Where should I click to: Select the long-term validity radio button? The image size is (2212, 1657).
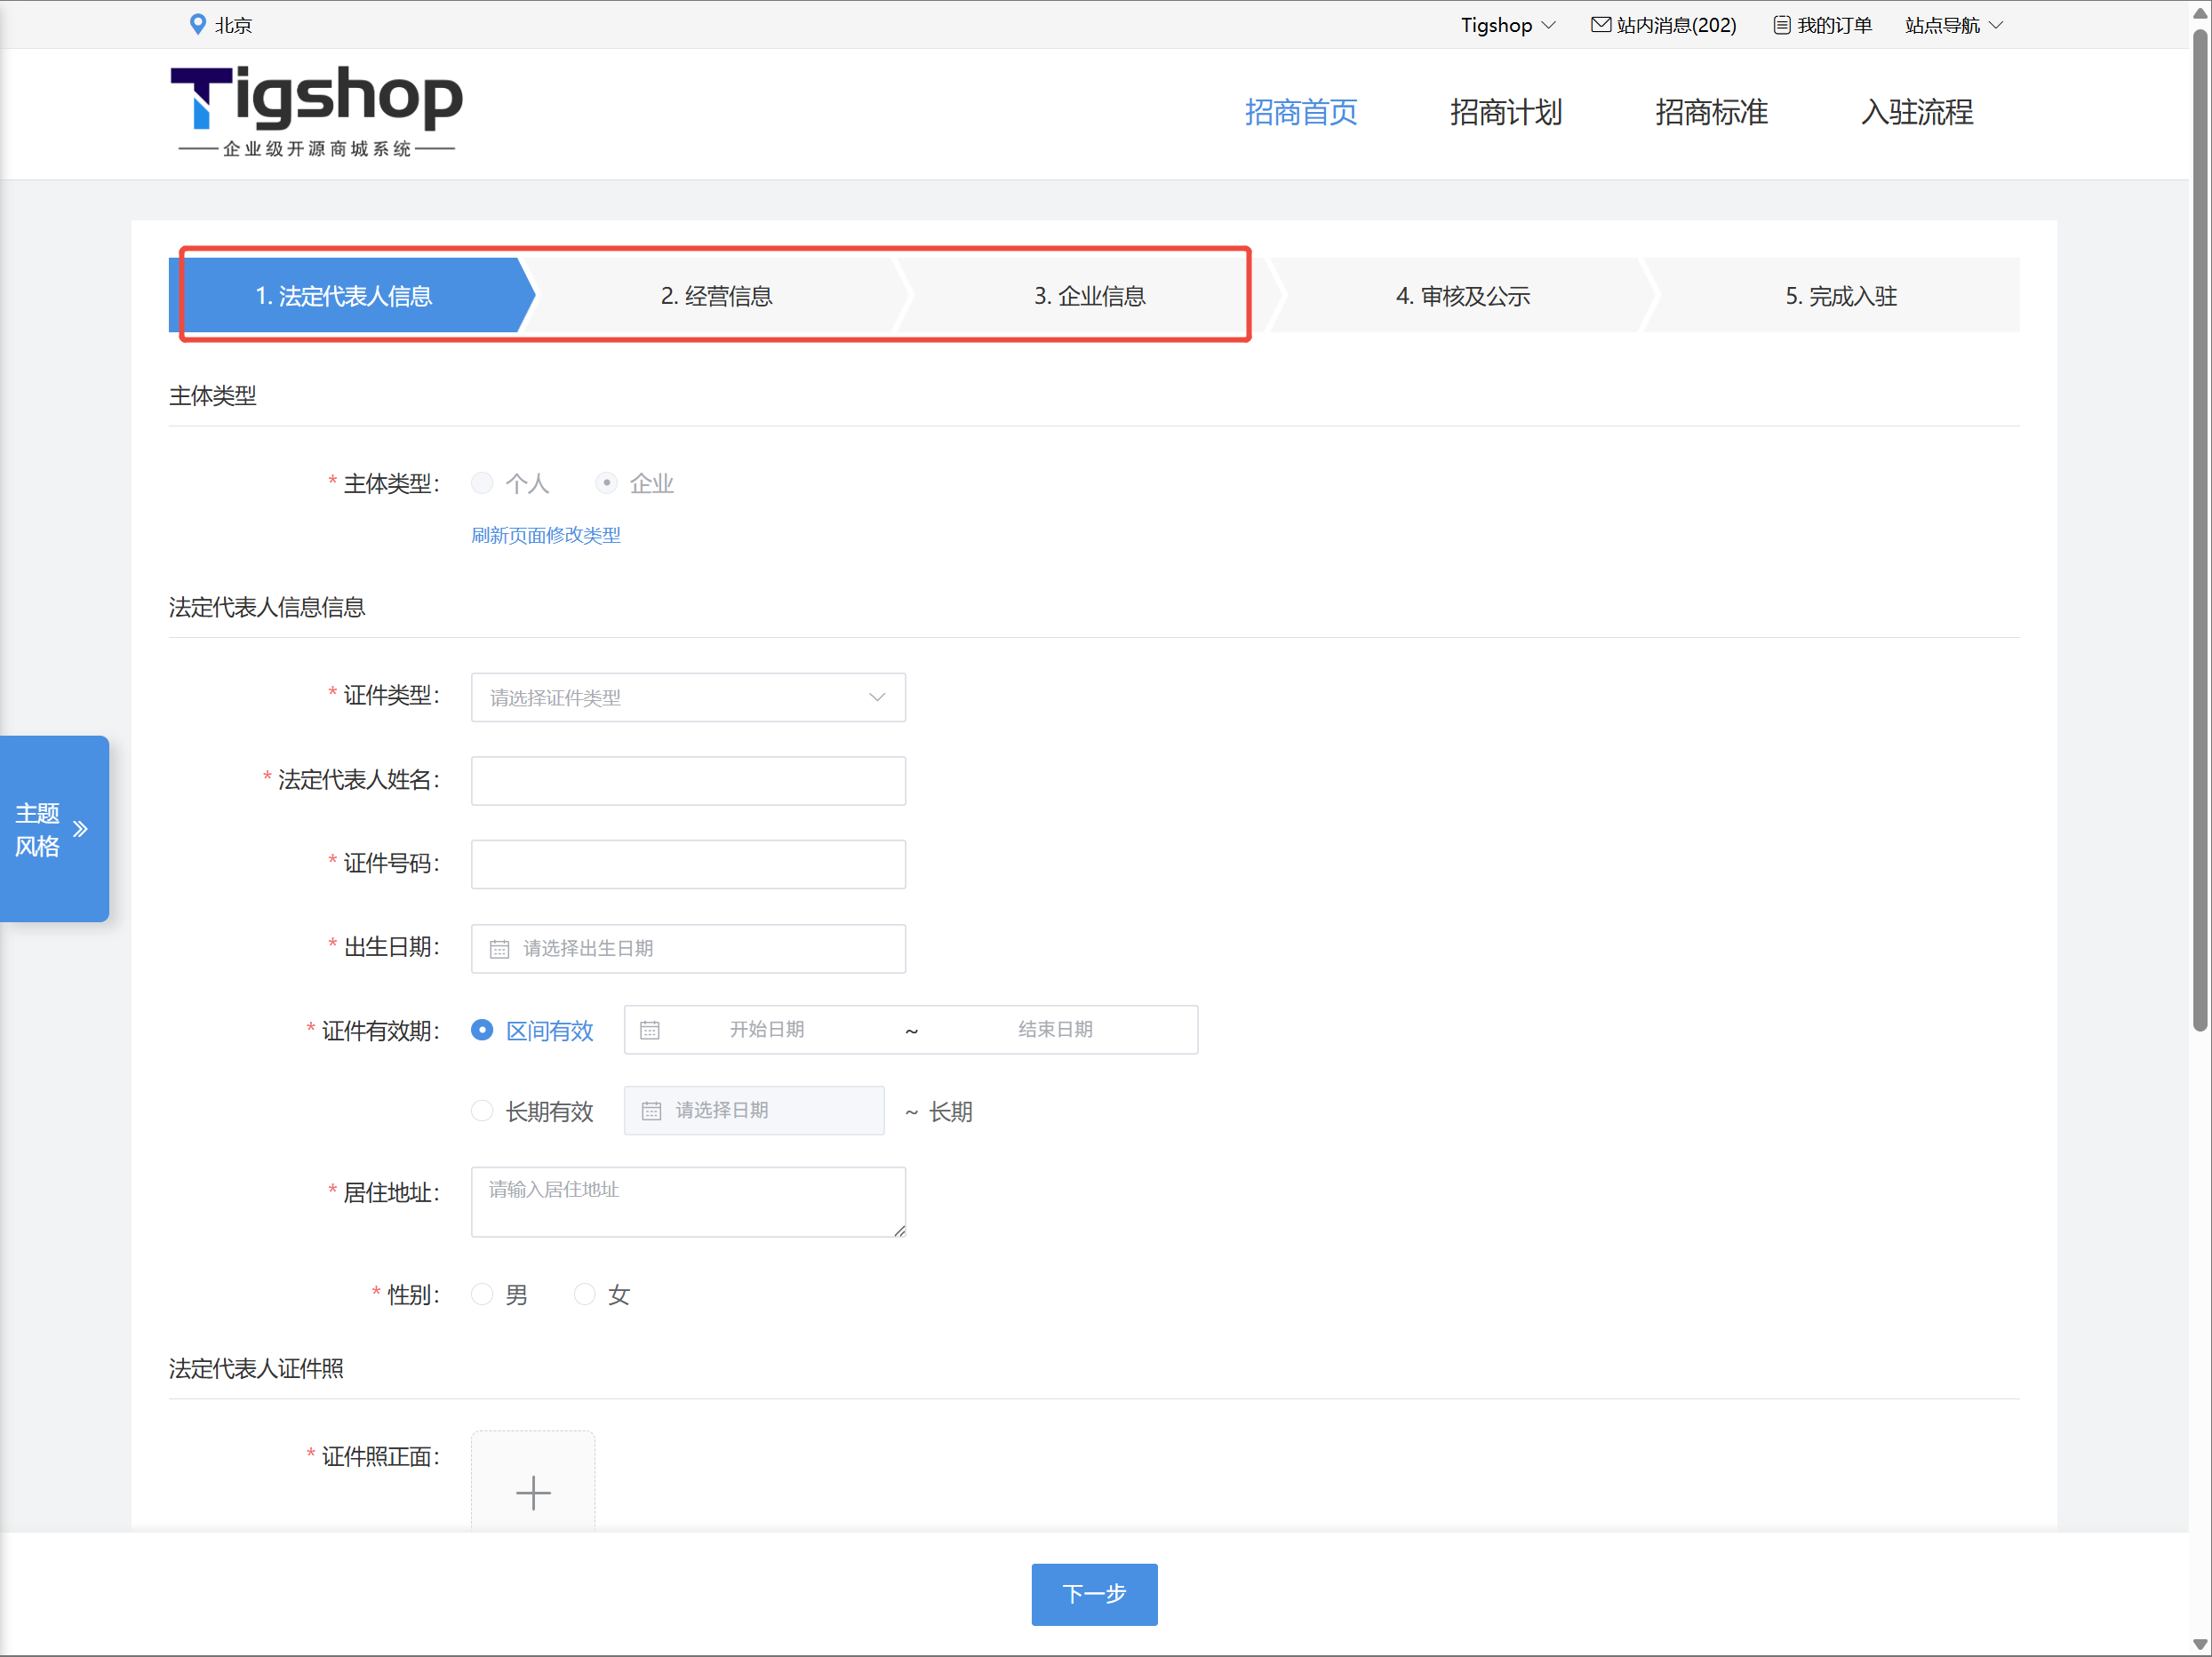pyautogui.click(x=482, y=1111)
